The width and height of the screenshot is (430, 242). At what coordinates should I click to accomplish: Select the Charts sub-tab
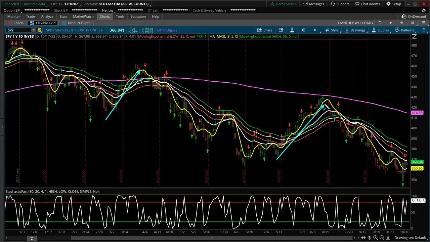coord(16,23)
